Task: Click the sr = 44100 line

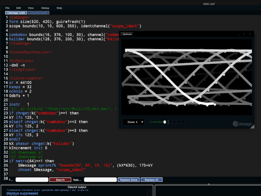Action: tap(20, 83)
